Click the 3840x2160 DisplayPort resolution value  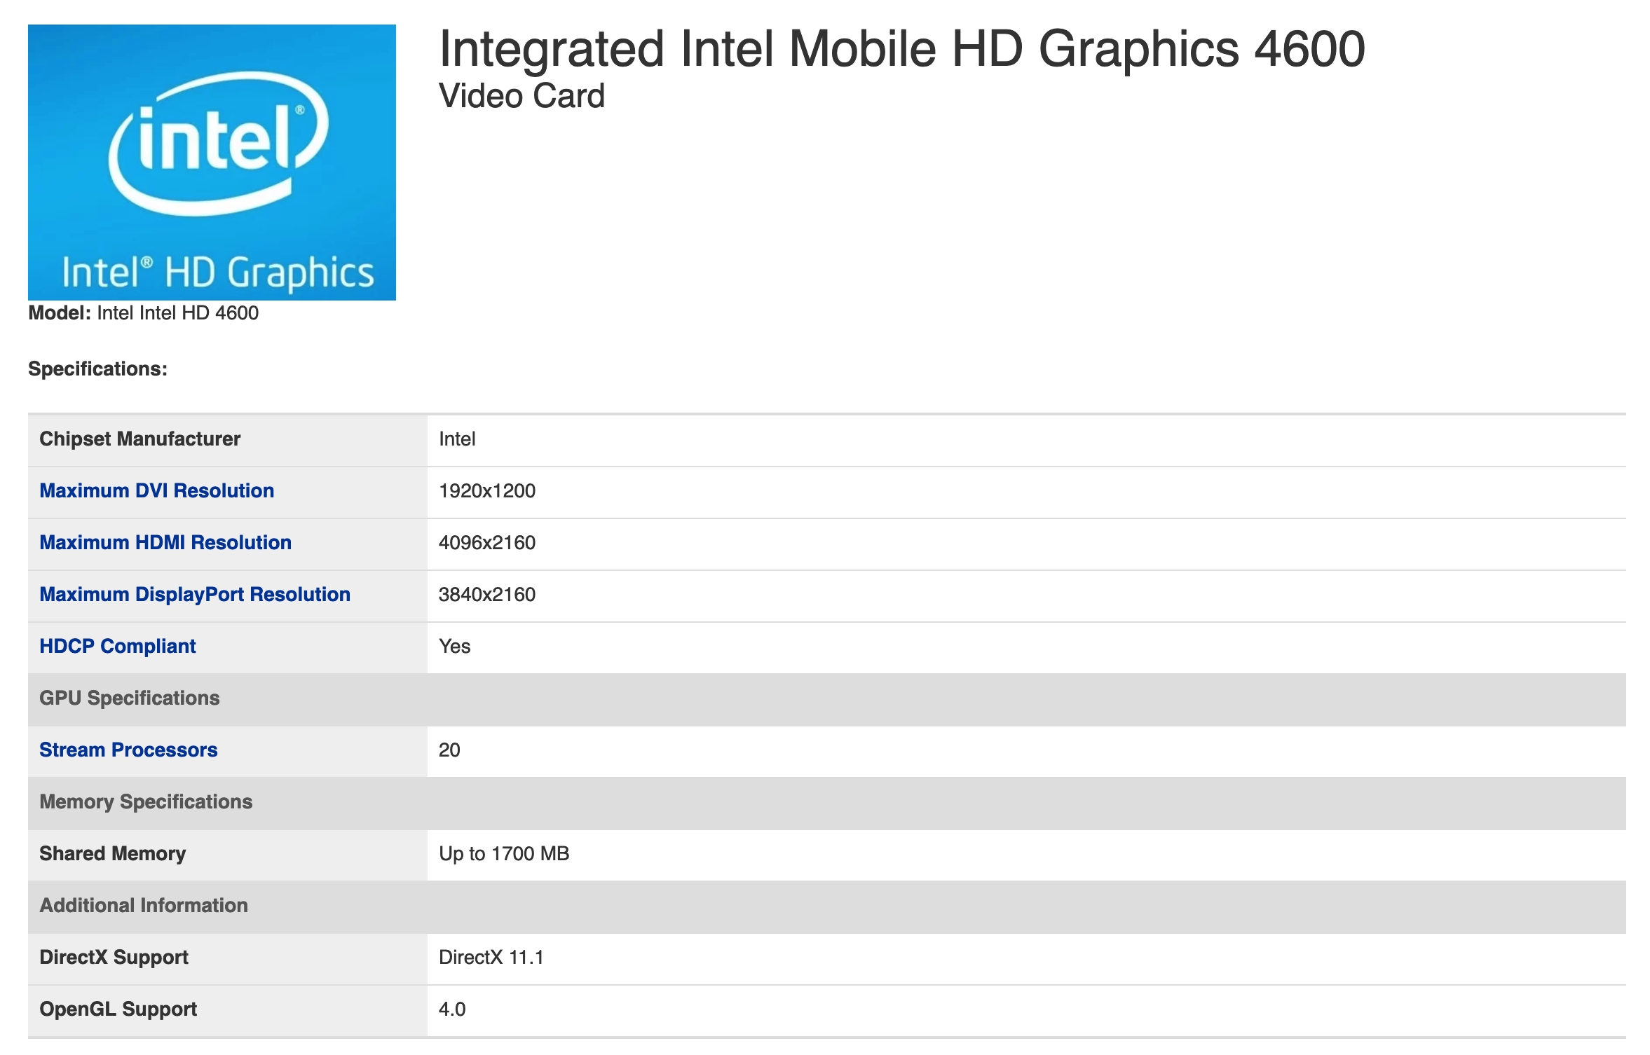click(x=487, y=595)
